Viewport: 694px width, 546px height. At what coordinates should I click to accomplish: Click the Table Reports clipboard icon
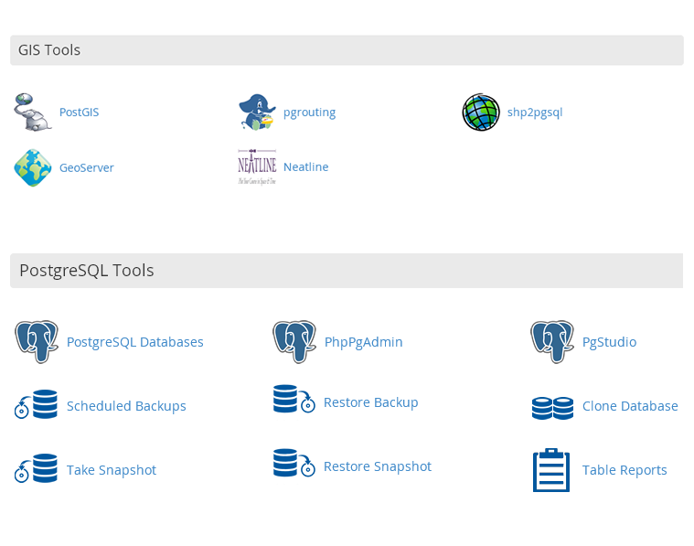point(551,470)
